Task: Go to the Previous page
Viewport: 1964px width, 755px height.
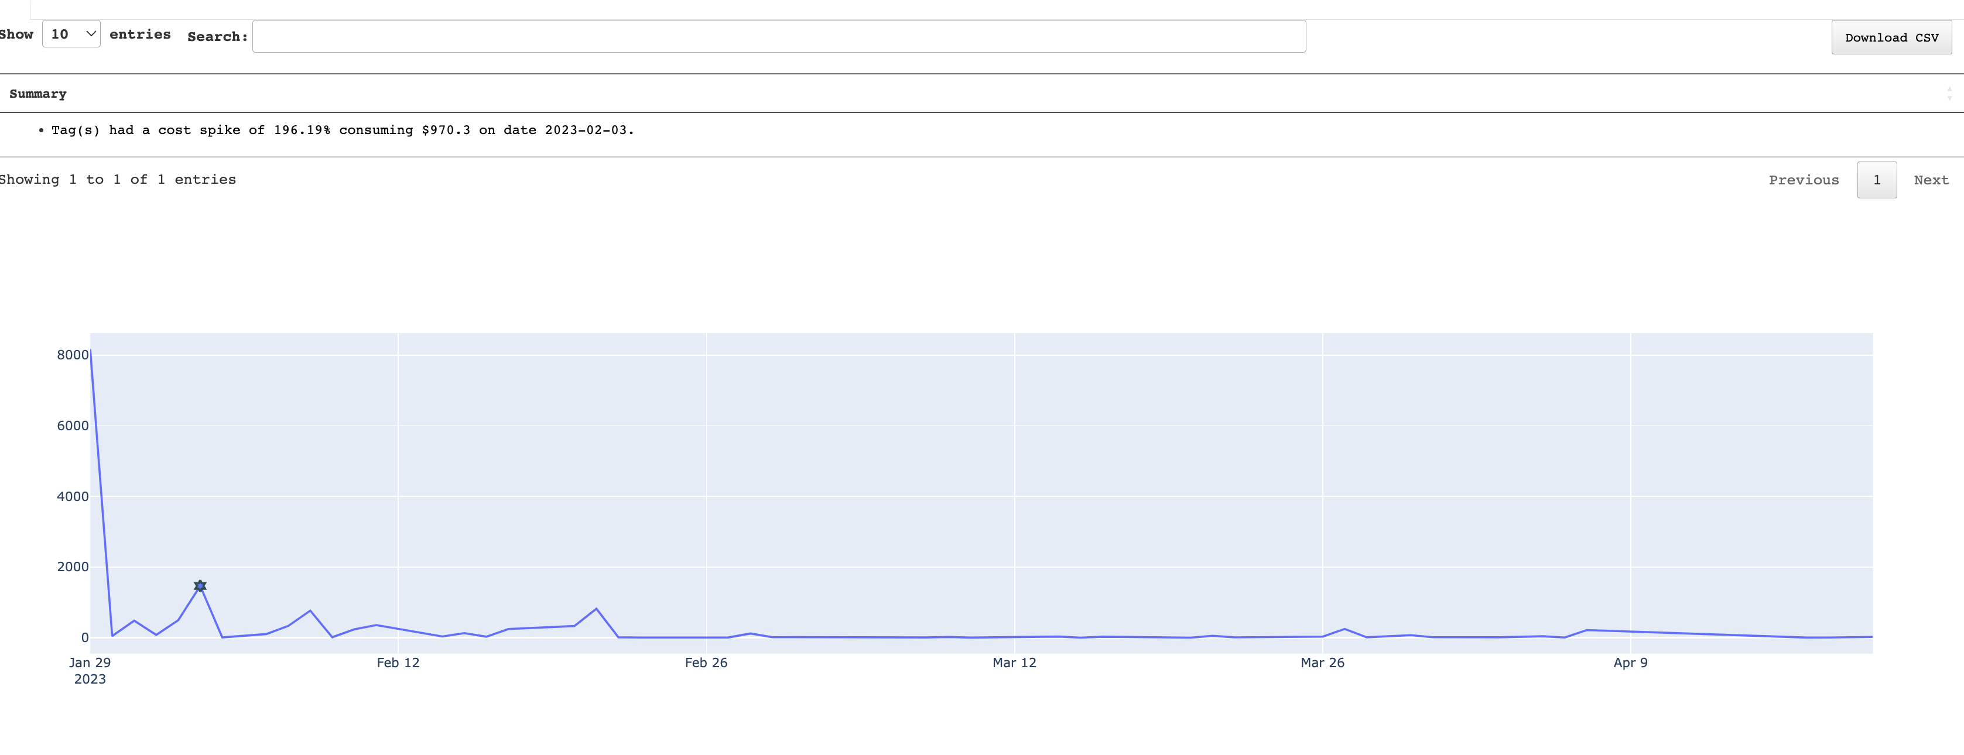Action: [1803, 180]
